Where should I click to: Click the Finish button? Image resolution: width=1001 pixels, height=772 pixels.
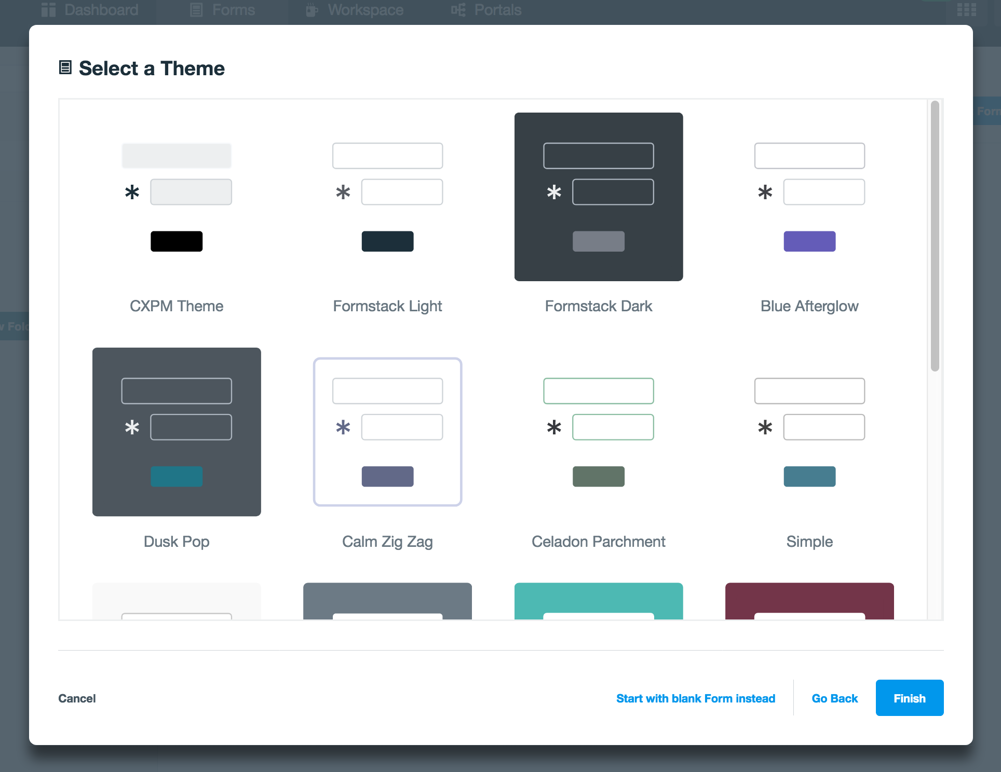click(909, 698)
